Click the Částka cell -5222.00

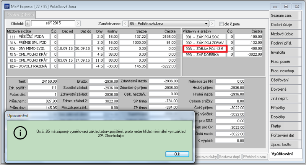pyautogui.click(x=162, y=66)
